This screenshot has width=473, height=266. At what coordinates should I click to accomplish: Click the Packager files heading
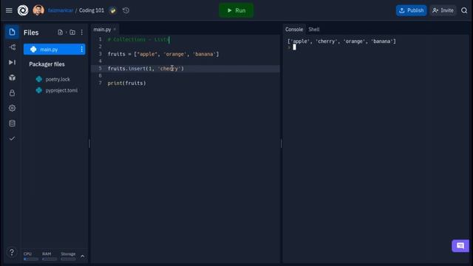[x=47, y=64]
